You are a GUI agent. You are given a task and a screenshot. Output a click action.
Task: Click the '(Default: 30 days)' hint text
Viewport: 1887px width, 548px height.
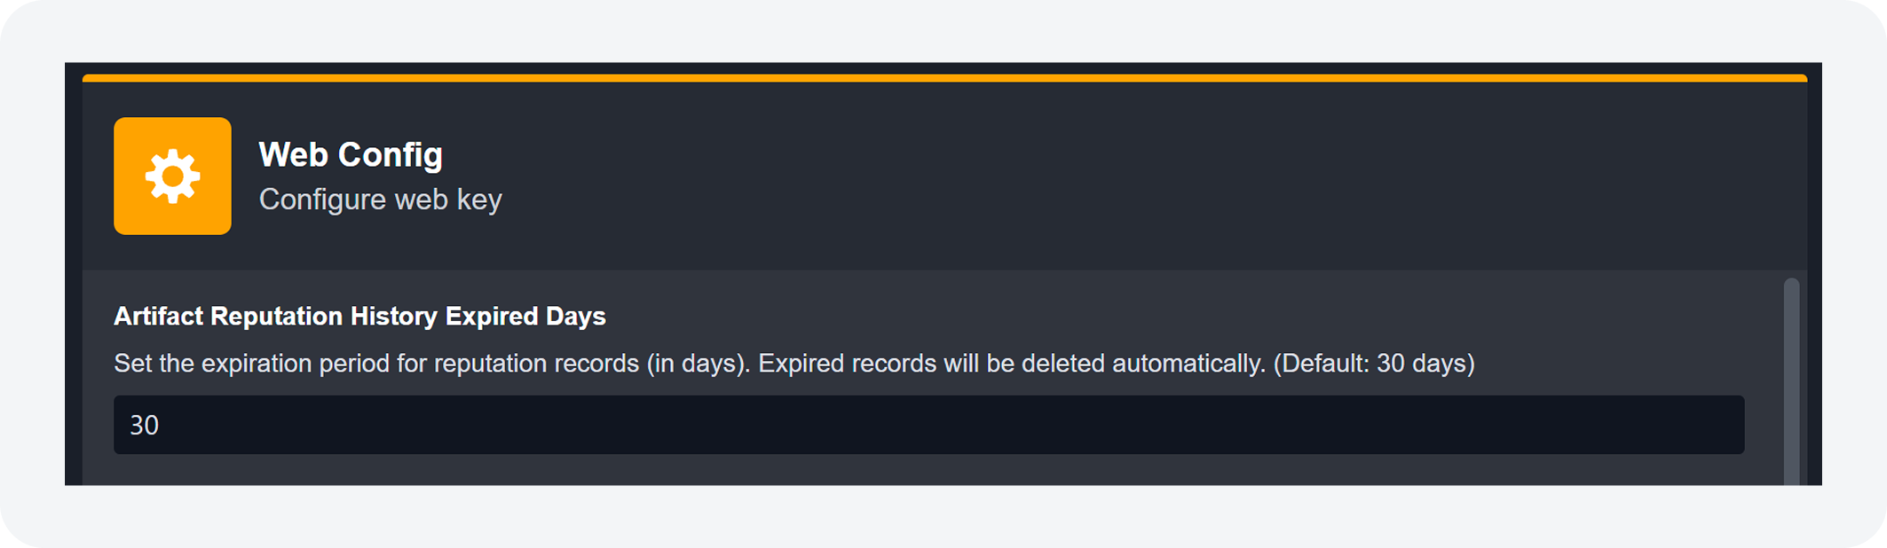(x=1374, y=364)
